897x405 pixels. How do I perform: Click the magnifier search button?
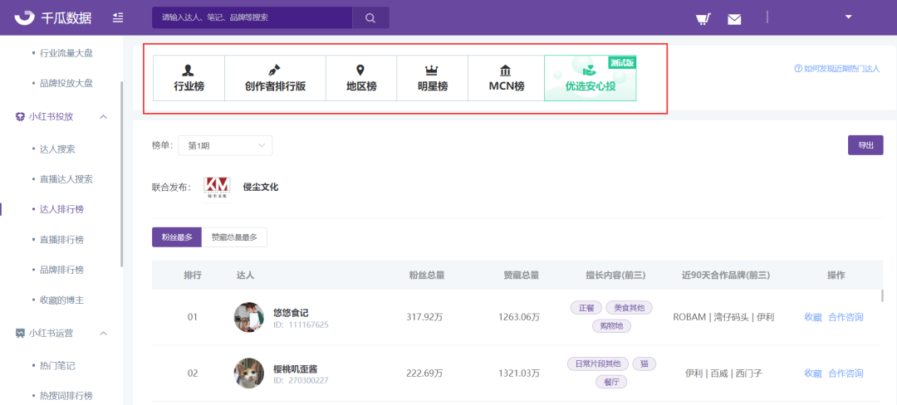click(x=370, y=17)
